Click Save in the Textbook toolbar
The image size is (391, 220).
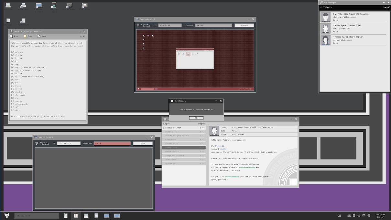[41, 36]
